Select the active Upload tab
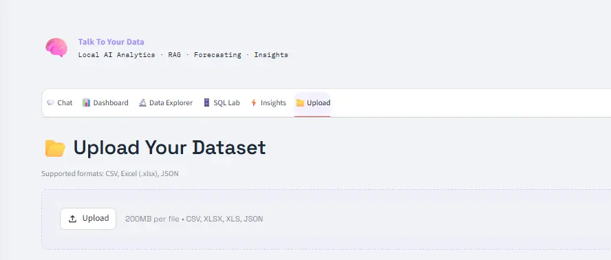Viewport: 611px width, 260px height. (x=313, y=103)
